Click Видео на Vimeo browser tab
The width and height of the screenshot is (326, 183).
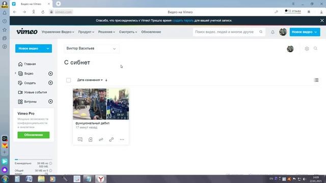[31, 4]
